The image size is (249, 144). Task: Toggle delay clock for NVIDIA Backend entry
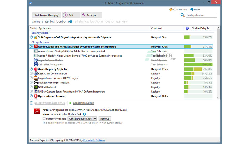pyautogui.click(x=31, y=87)
